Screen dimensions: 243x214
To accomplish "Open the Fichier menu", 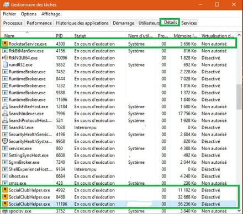I will point(9,14).
